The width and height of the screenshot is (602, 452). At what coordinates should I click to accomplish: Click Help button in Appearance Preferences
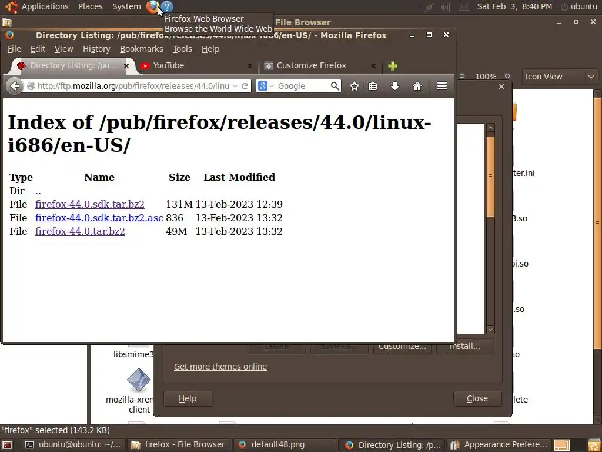188,398
